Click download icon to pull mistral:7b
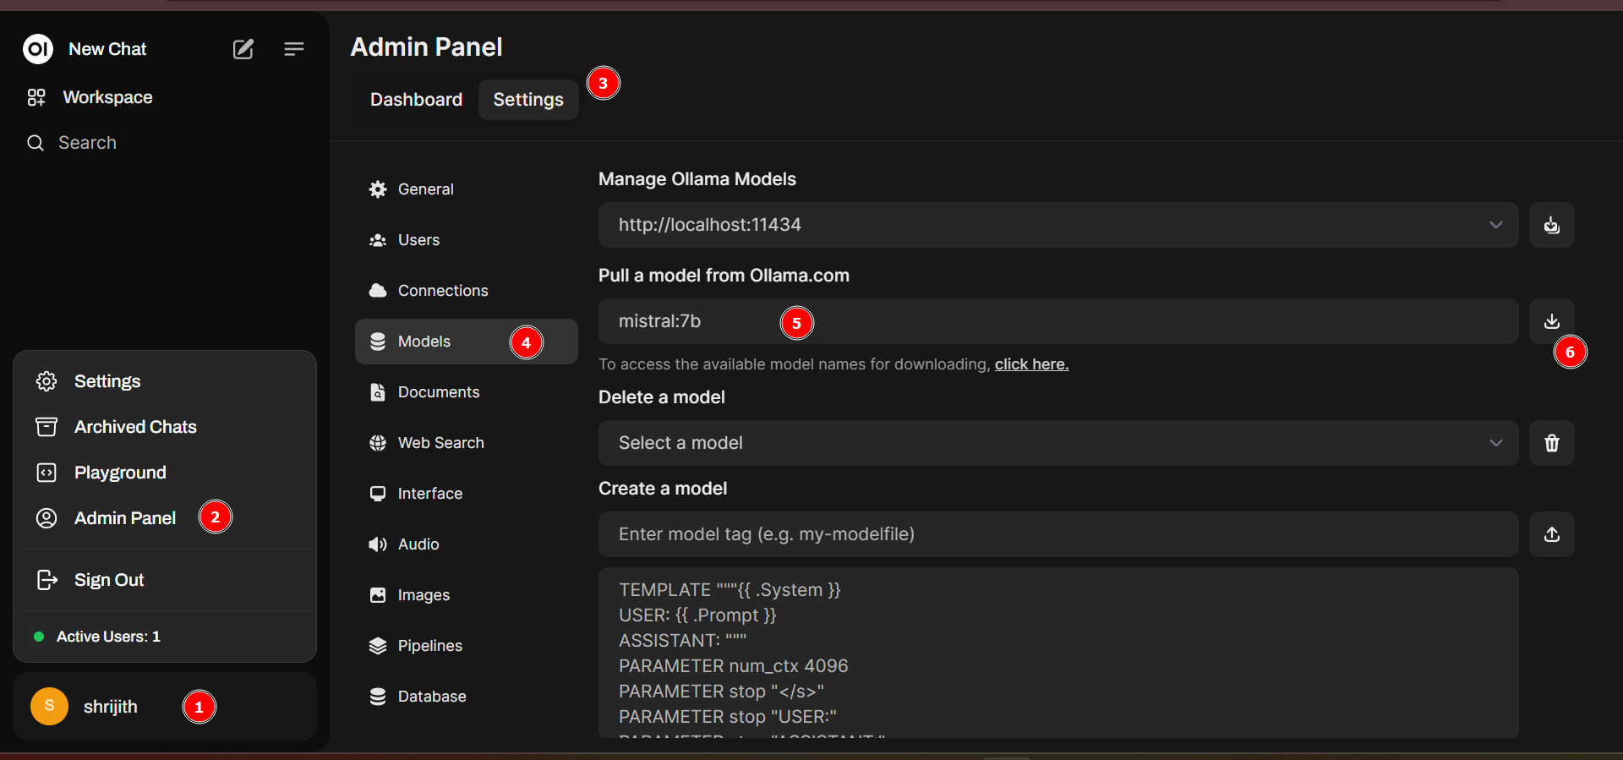1623x760 pixels. click(1551, 321)
